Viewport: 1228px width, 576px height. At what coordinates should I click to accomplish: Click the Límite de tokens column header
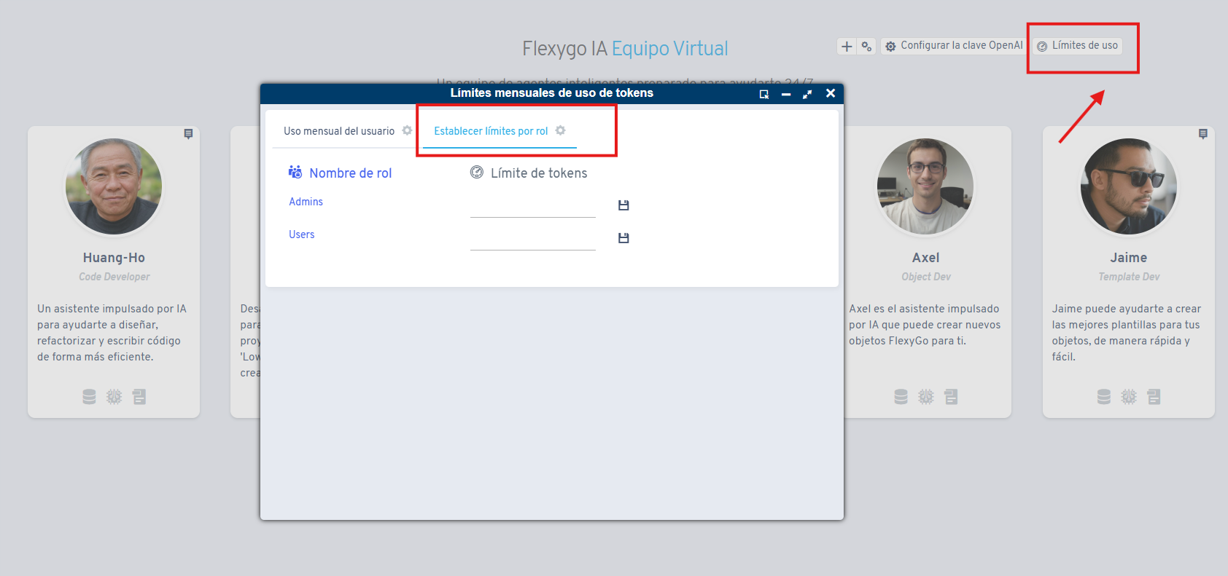coord(539,173)
